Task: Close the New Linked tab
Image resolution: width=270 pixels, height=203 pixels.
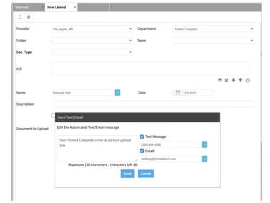Action: (75, 7)
